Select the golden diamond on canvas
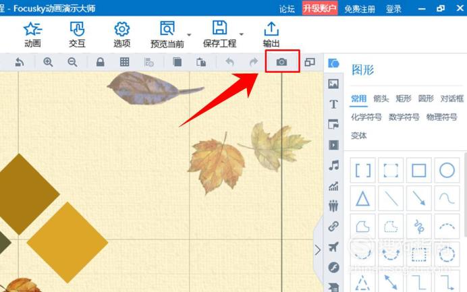467x292 pixels. 67,243
